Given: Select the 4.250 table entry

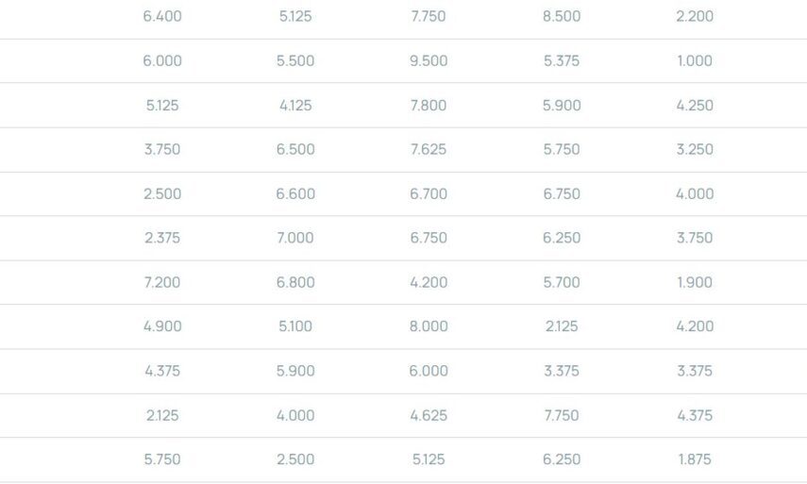Looking at the screenshot, I should [x=695, y=105].
